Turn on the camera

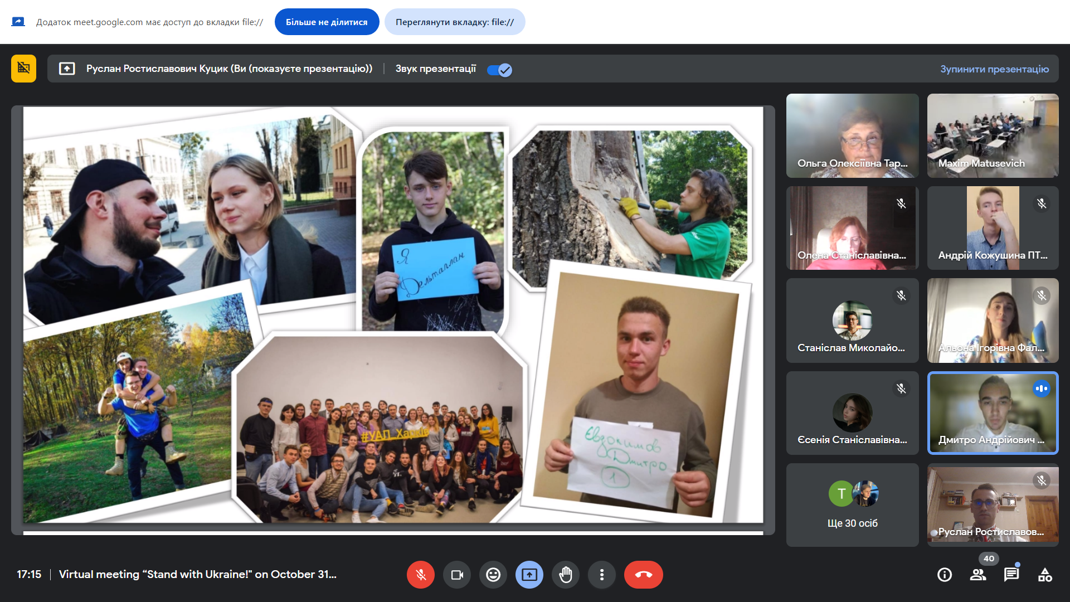pos(457,575)
